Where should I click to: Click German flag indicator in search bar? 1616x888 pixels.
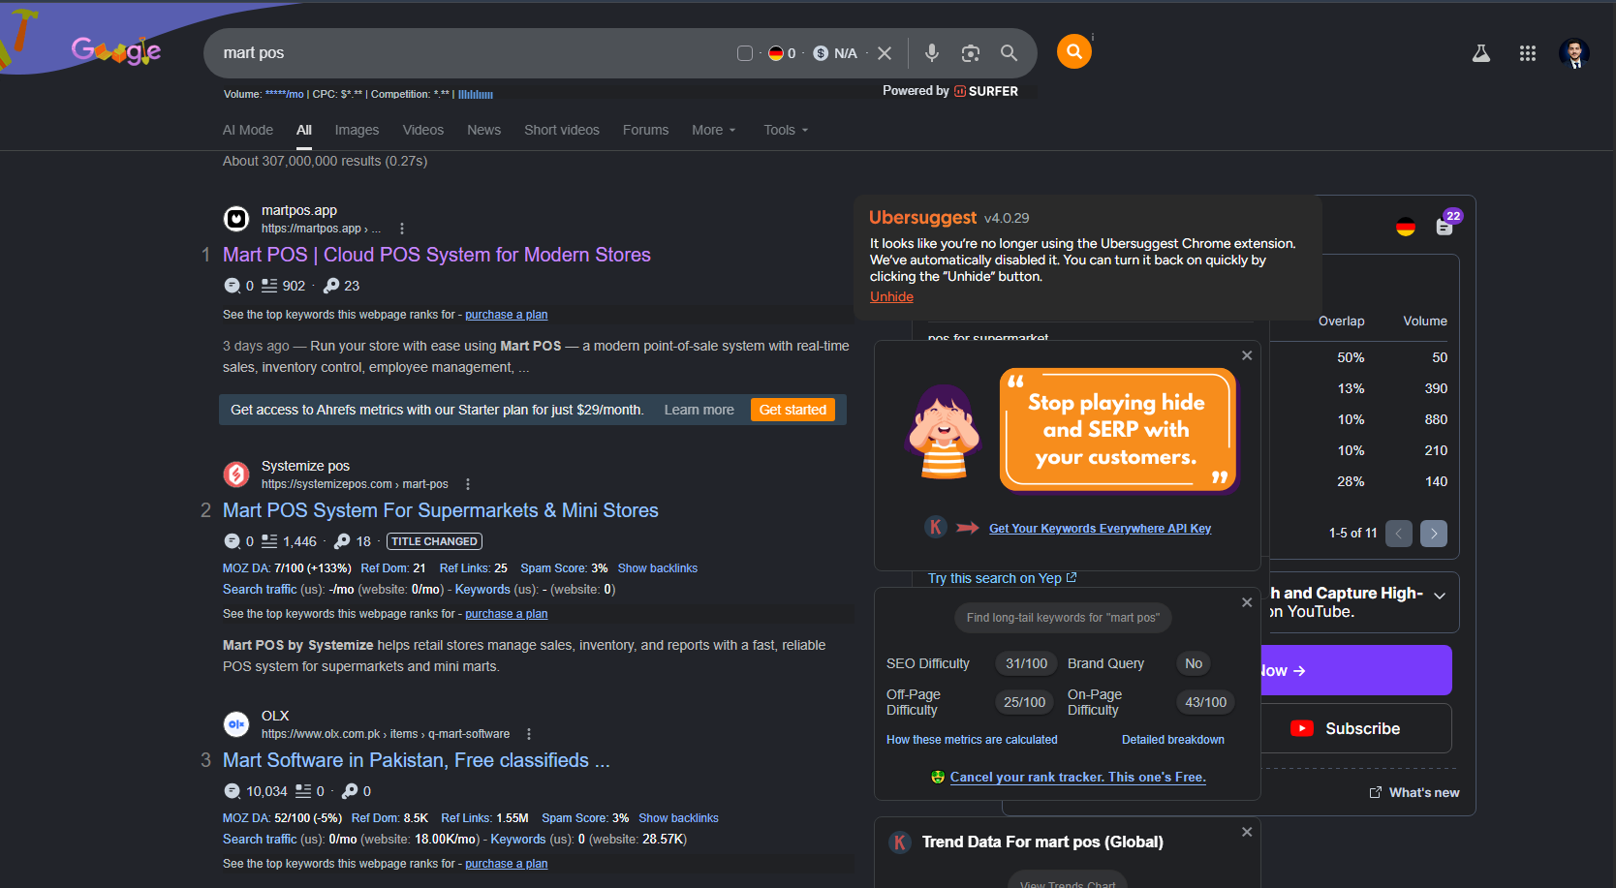(776, 53)
